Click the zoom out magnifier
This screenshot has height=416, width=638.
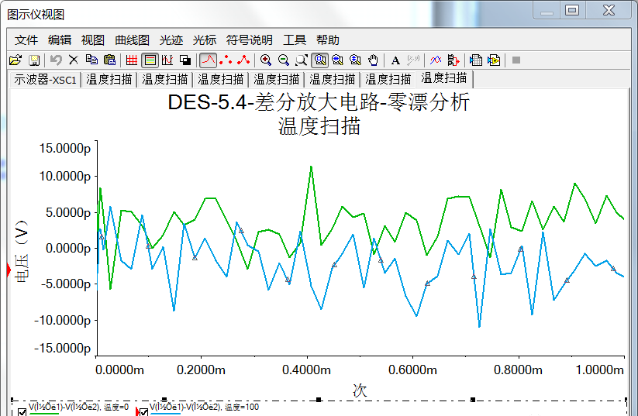[x=284, y=60]
